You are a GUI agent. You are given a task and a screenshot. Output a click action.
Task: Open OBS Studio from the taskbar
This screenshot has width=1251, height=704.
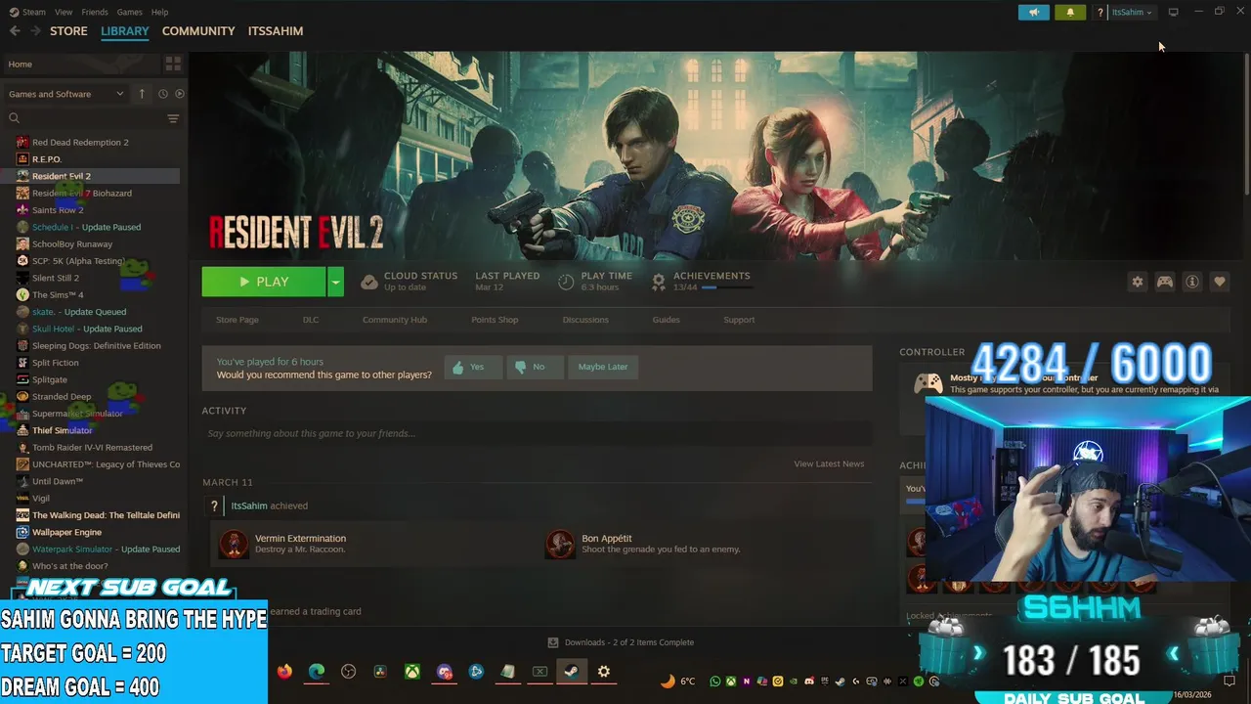click(349, 672)
